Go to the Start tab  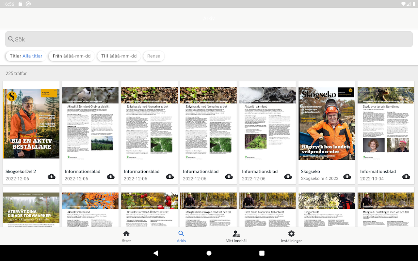(x=126, y=237)
